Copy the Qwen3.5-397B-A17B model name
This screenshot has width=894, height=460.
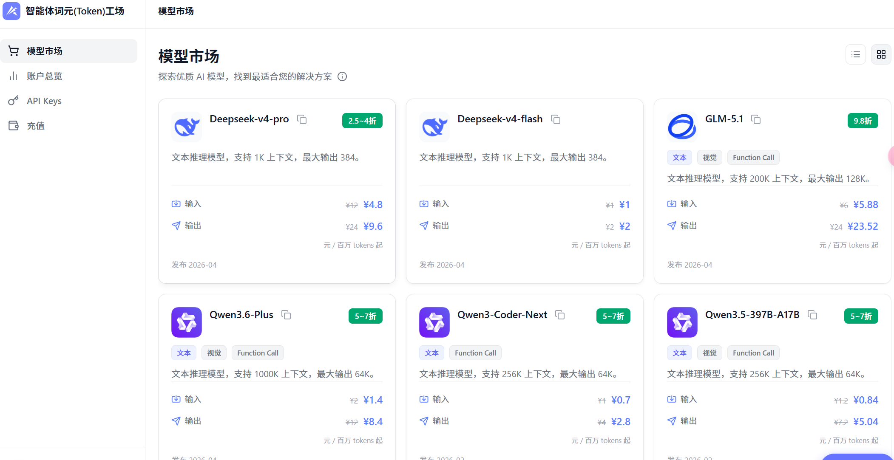click(812, 315)
